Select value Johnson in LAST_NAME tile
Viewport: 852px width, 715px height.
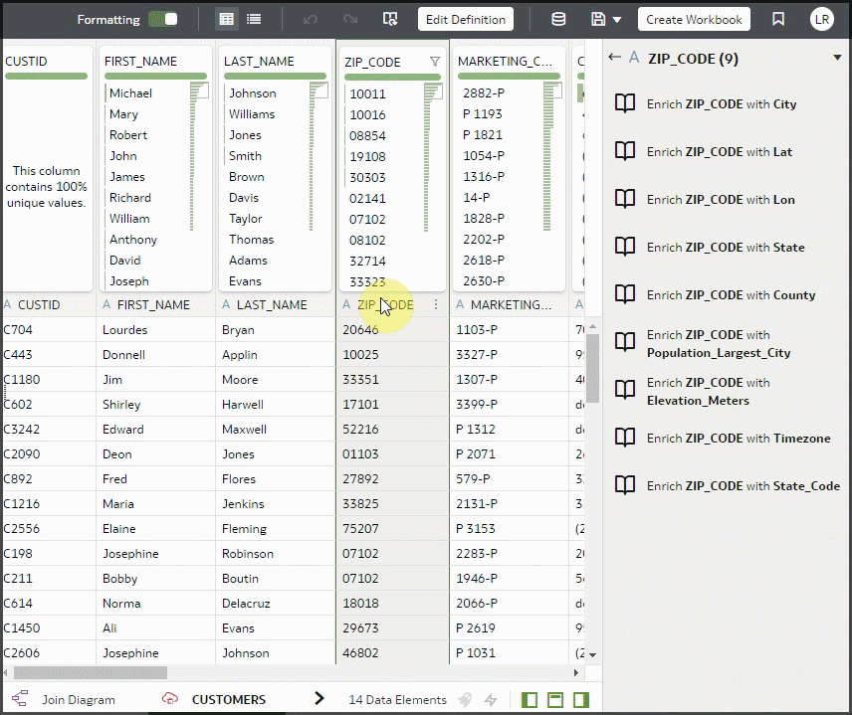point(252,93)
